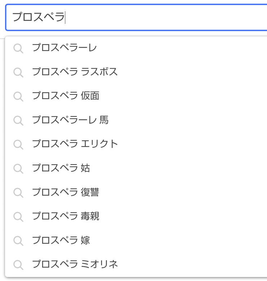Click the magnifier icon beside エリクト suggestion

pos(18,144)
